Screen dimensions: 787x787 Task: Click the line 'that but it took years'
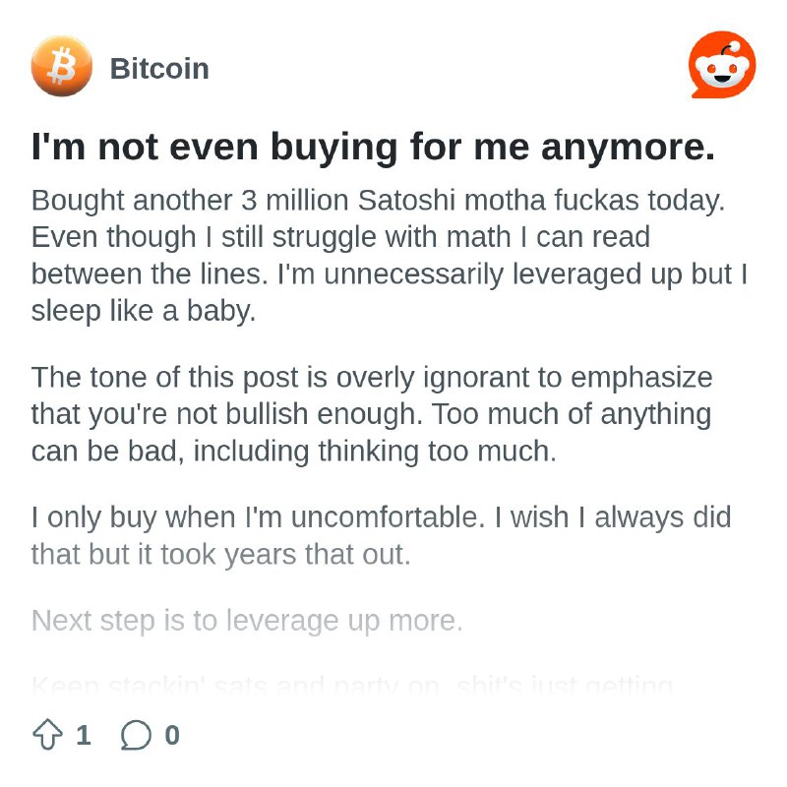(220, 555)
